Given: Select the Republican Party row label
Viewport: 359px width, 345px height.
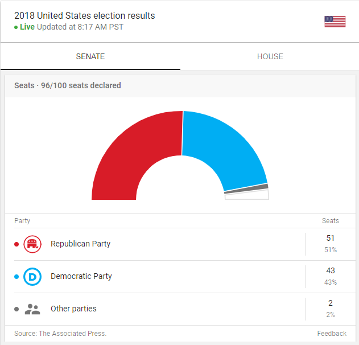Looking at the screenshot, I should 80,244.
